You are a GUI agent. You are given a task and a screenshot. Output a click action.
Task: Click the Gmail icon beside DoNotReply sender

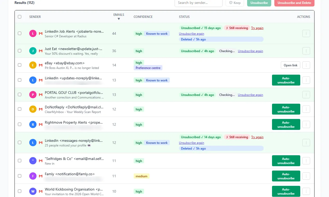[x=40, y=109]
